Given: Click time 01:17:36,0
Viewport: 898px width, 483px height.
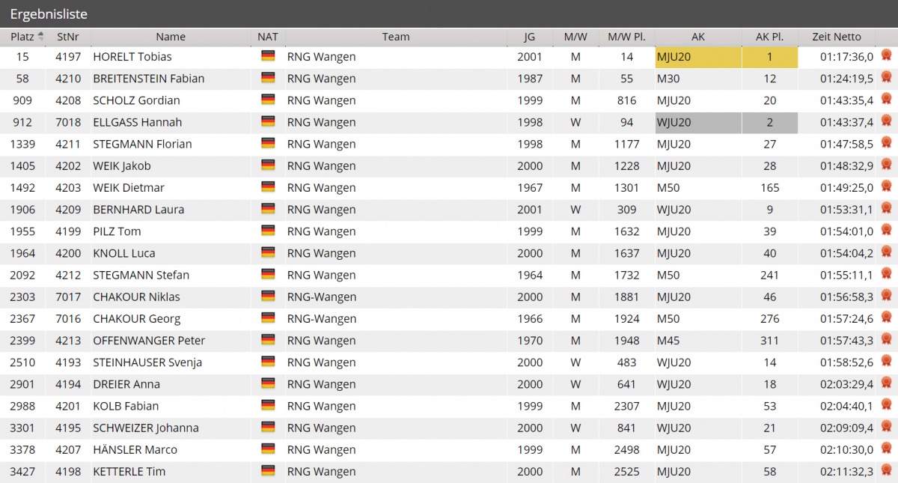Looking at the screenshot, I should tap(846, 57).
